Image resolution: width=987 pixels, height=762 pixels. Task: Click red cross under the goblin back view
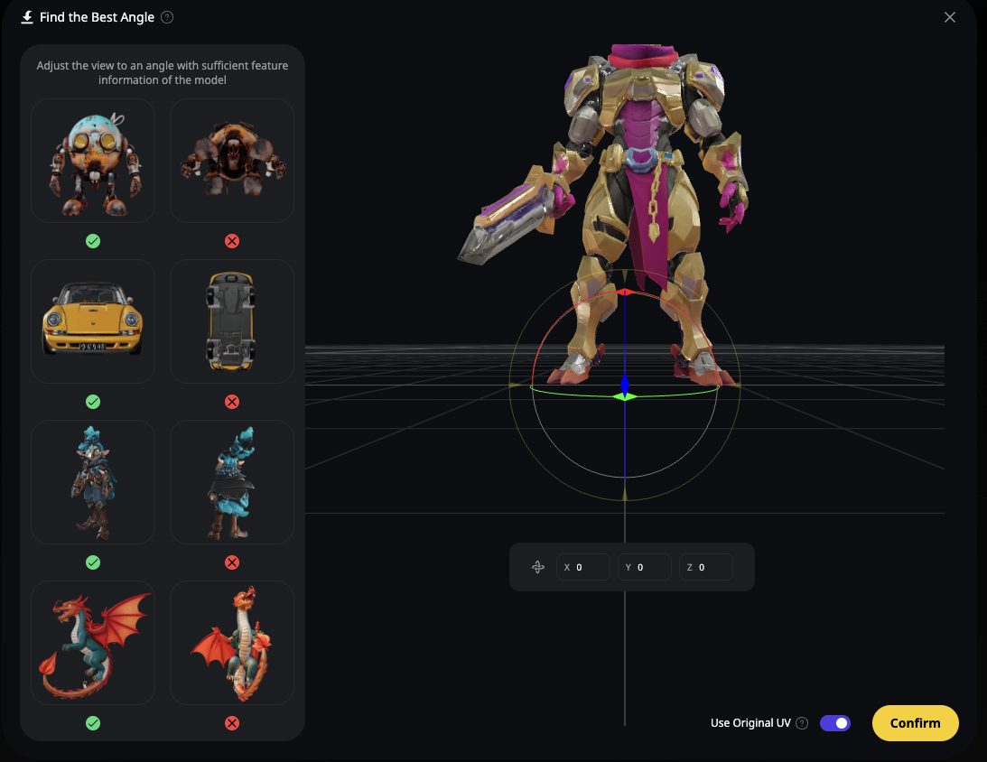click(232, 562)
